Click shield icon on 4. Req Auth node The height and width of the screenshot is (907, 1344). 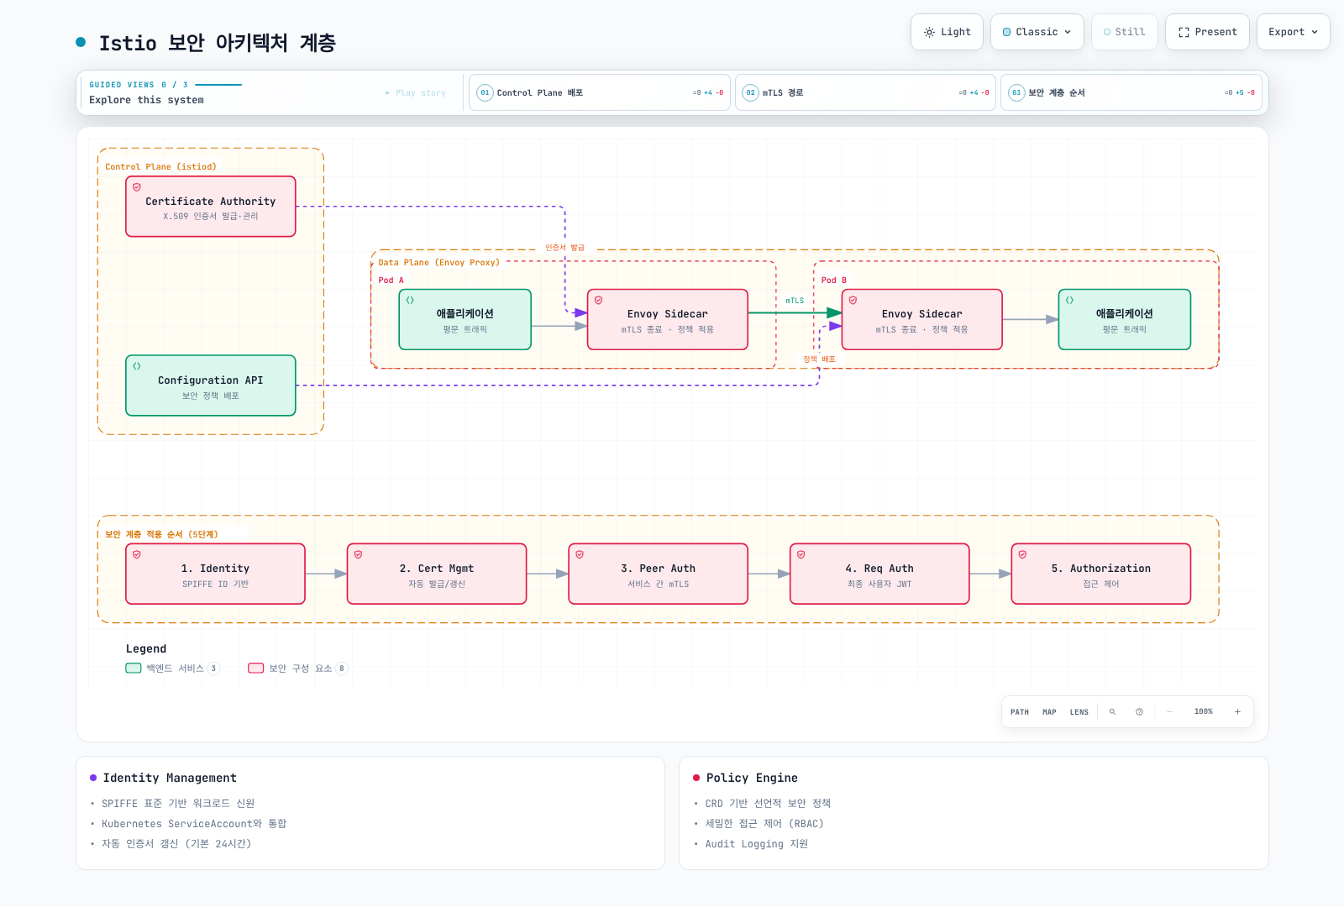pos(801,554)
